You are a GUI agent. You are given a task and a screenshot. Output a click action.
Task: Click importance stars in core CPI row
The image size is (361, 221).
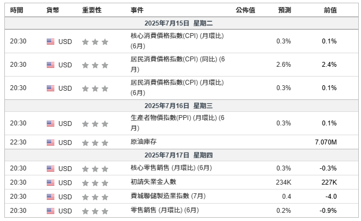(x=95, y=41)
